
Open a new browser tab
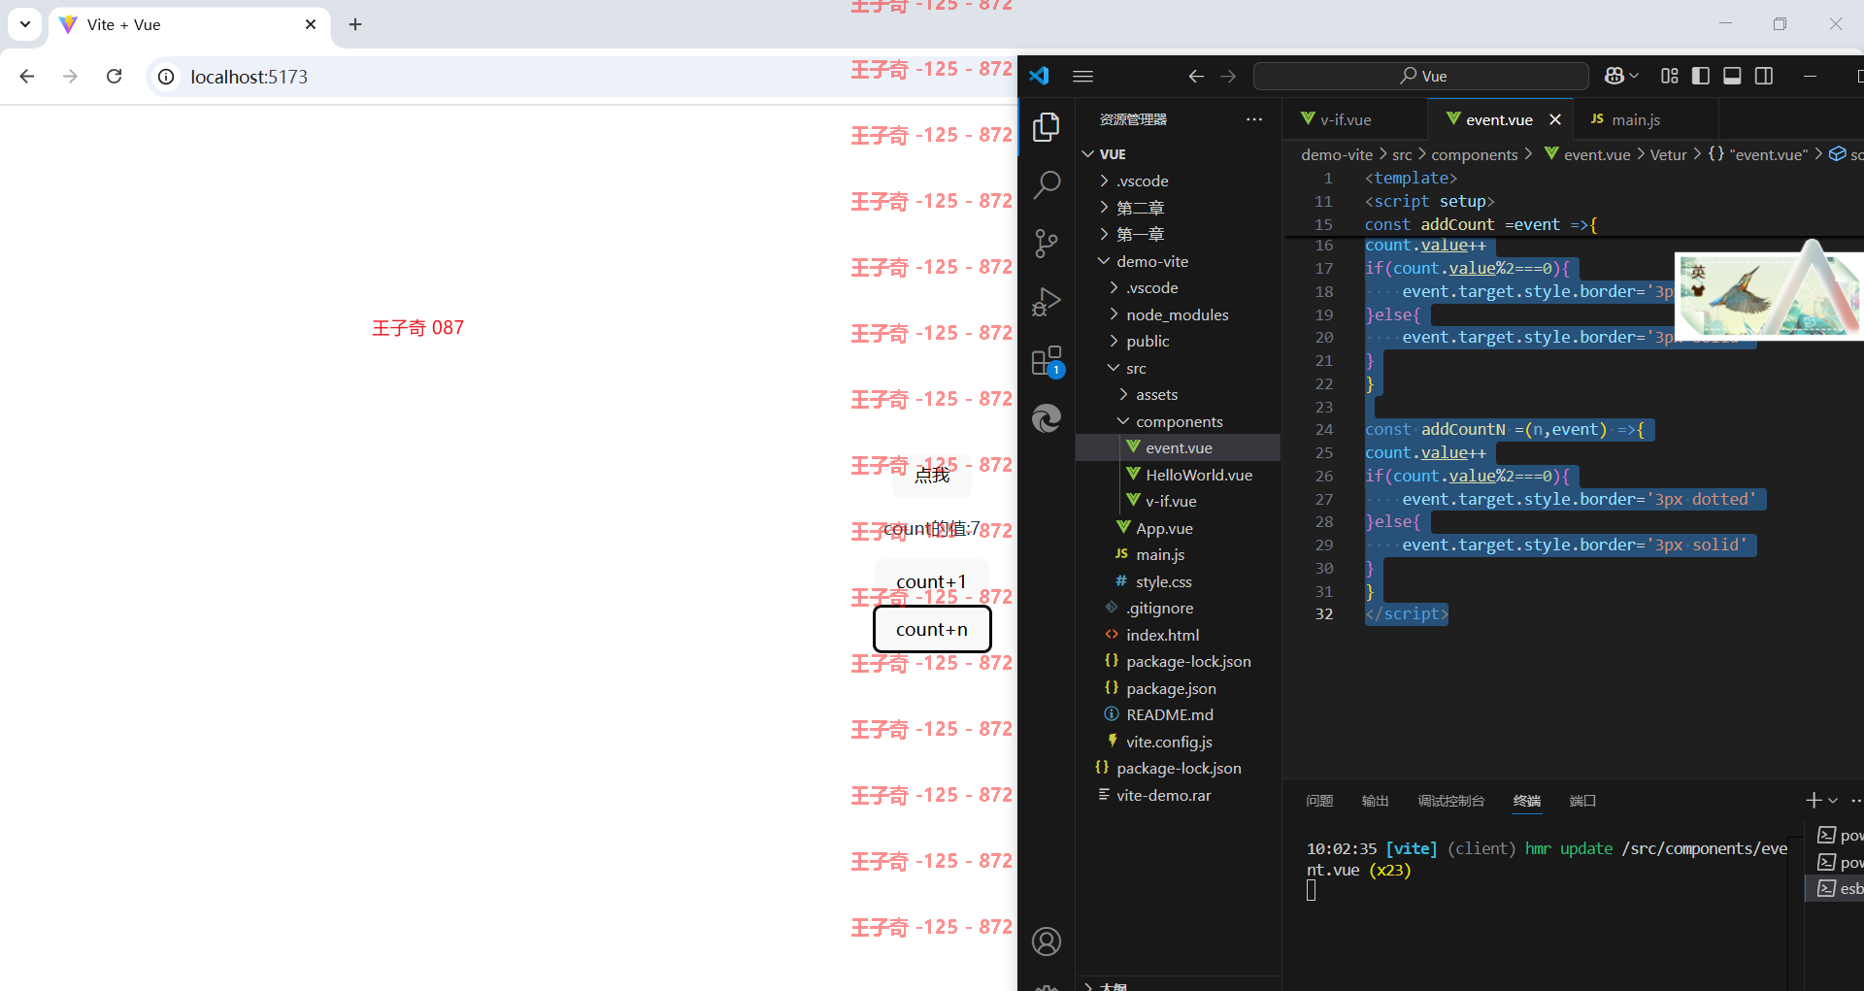click(355, 24)
